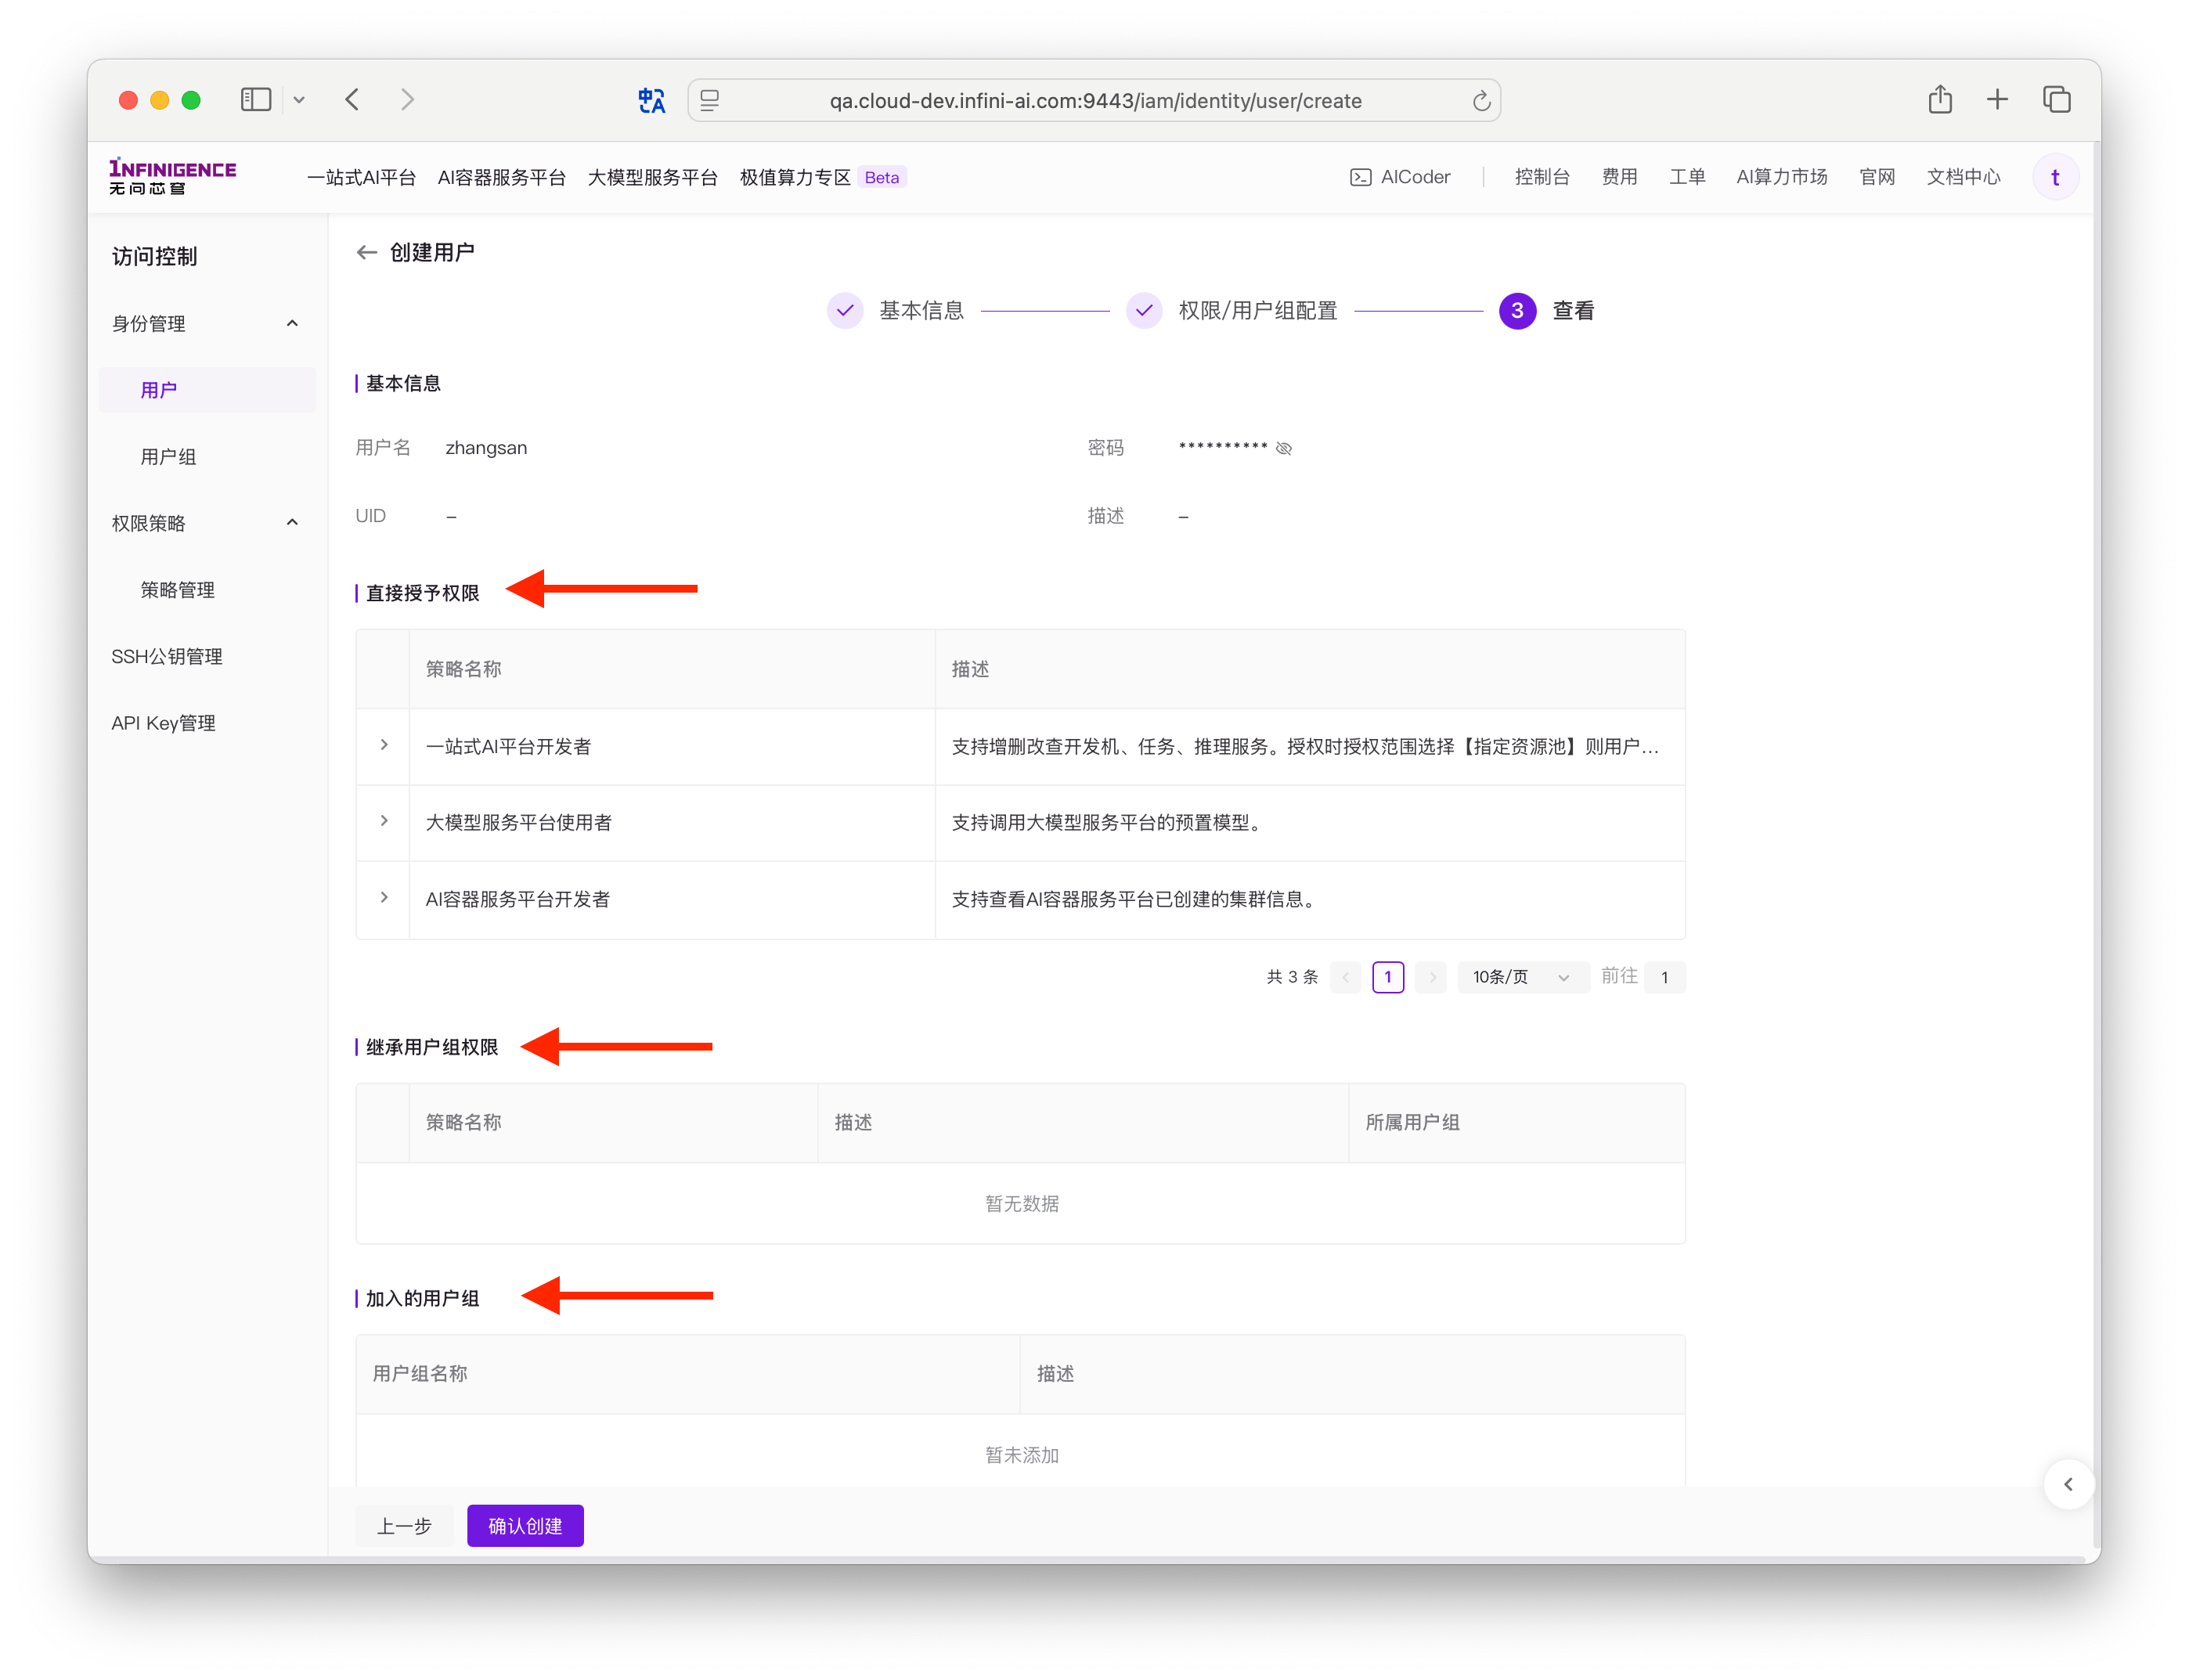Click the policy name AI容器服务平台开发者
The image size is (2189, 1680).
pyautogui.click(x=517, y=899)
